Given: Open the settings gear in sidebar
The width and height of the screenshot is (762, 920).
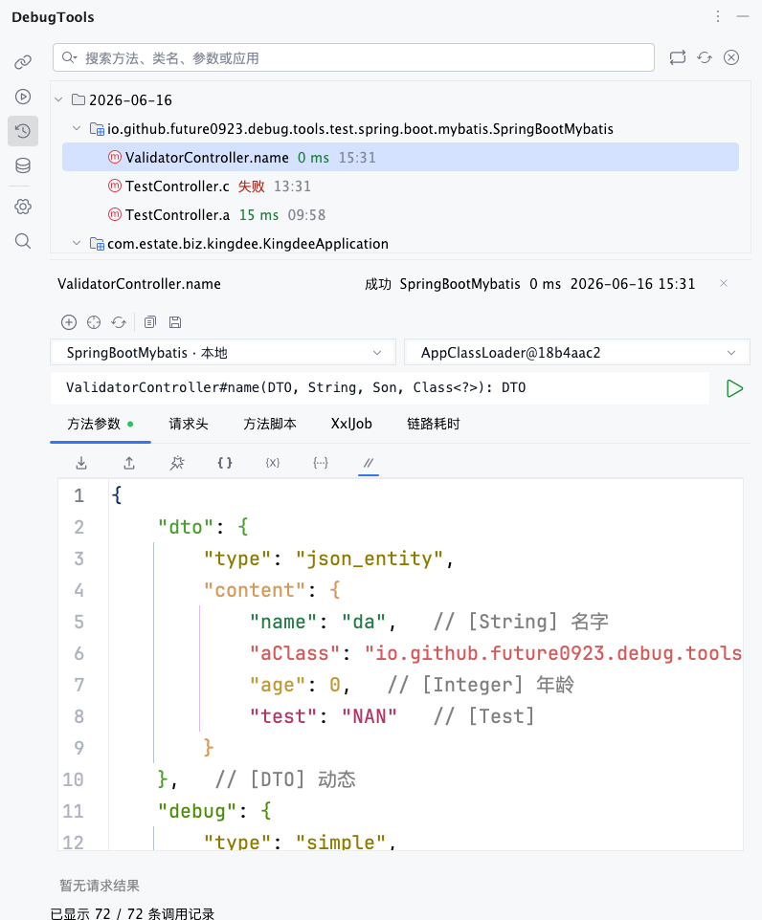Looking at the screenshot, I should pyautogui.click(x=23, y=207).
